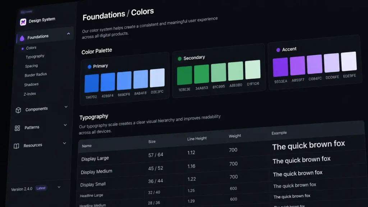This screenshot has height=207, width=368.
Task: Click the 57 / 64 size value
Action: point(156,155)
